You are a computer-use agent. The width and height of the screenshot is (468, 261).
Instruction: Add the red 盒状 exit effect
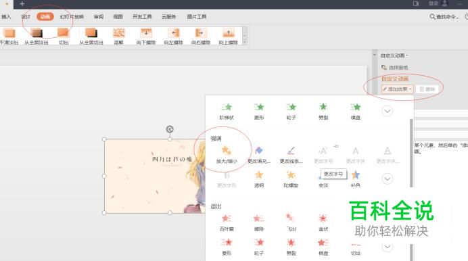[x=323, y=222]
